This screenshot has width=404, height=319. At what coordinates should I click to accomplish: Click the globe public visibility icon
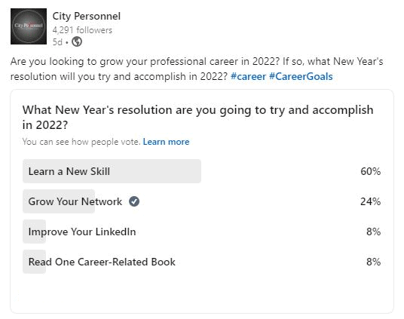[77, 41]
